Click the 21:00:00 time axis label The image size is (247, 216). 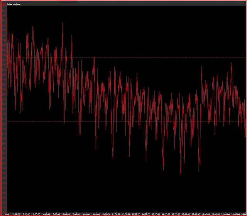[216, 214]
